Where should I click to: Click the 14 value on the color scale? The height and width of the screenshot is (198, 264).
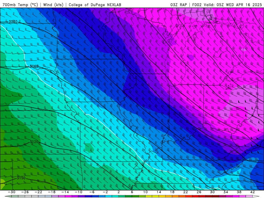pyautogui.click(x=159, y=192)
